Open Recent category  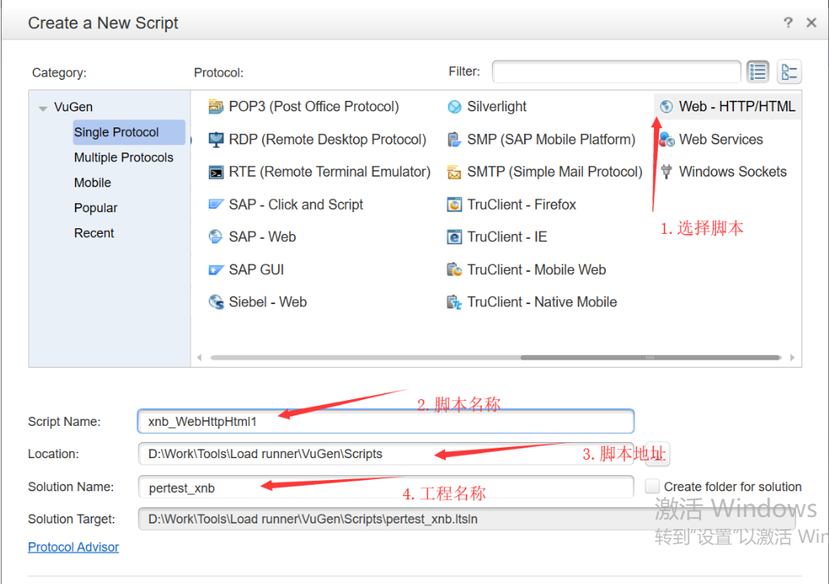pos(94,233)
